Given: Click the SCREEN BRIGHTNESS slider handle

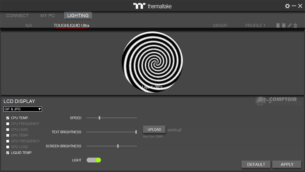Looking at the screenshot, I should (x=118, y=146).
